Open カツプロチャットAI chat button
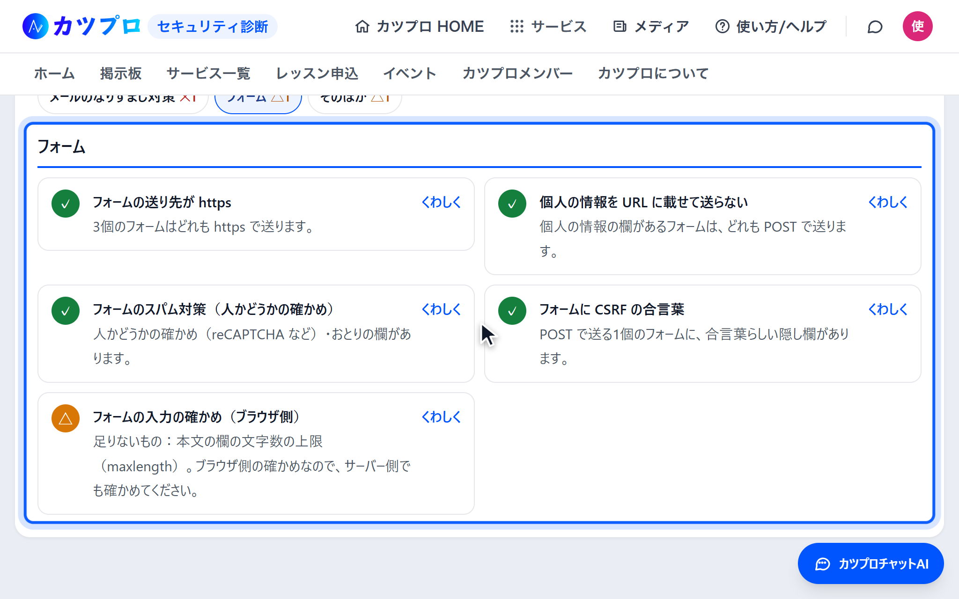This screenshot has width=959, height=599. [870, 563]
